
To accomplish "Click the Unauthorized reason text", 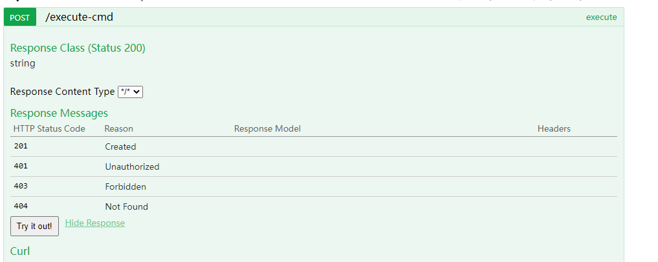I will pos(132,166).
